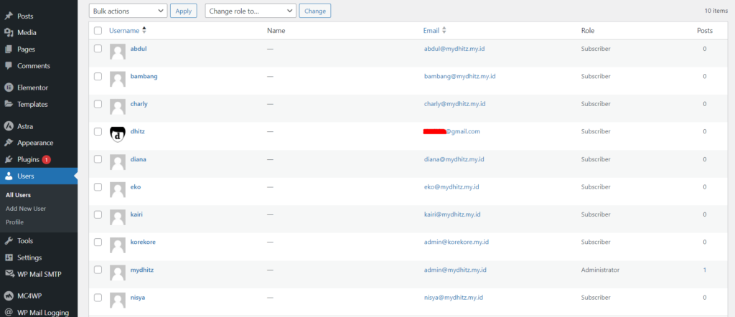735x317 pixels.
Task: Click email kairi@mydhitz.my.id
Action: (x=452, y=214)
